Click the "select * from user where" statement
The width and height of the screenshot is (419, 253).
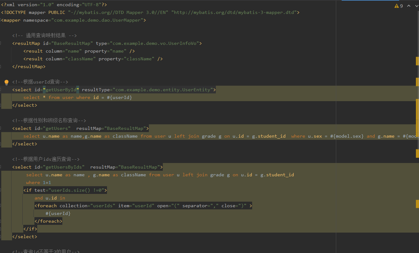[x=57, y=97]
